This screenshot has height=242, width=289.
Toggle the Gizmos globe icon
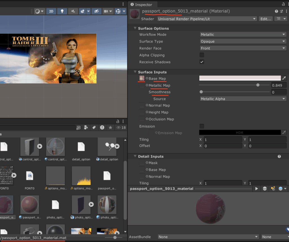point(118,11)
